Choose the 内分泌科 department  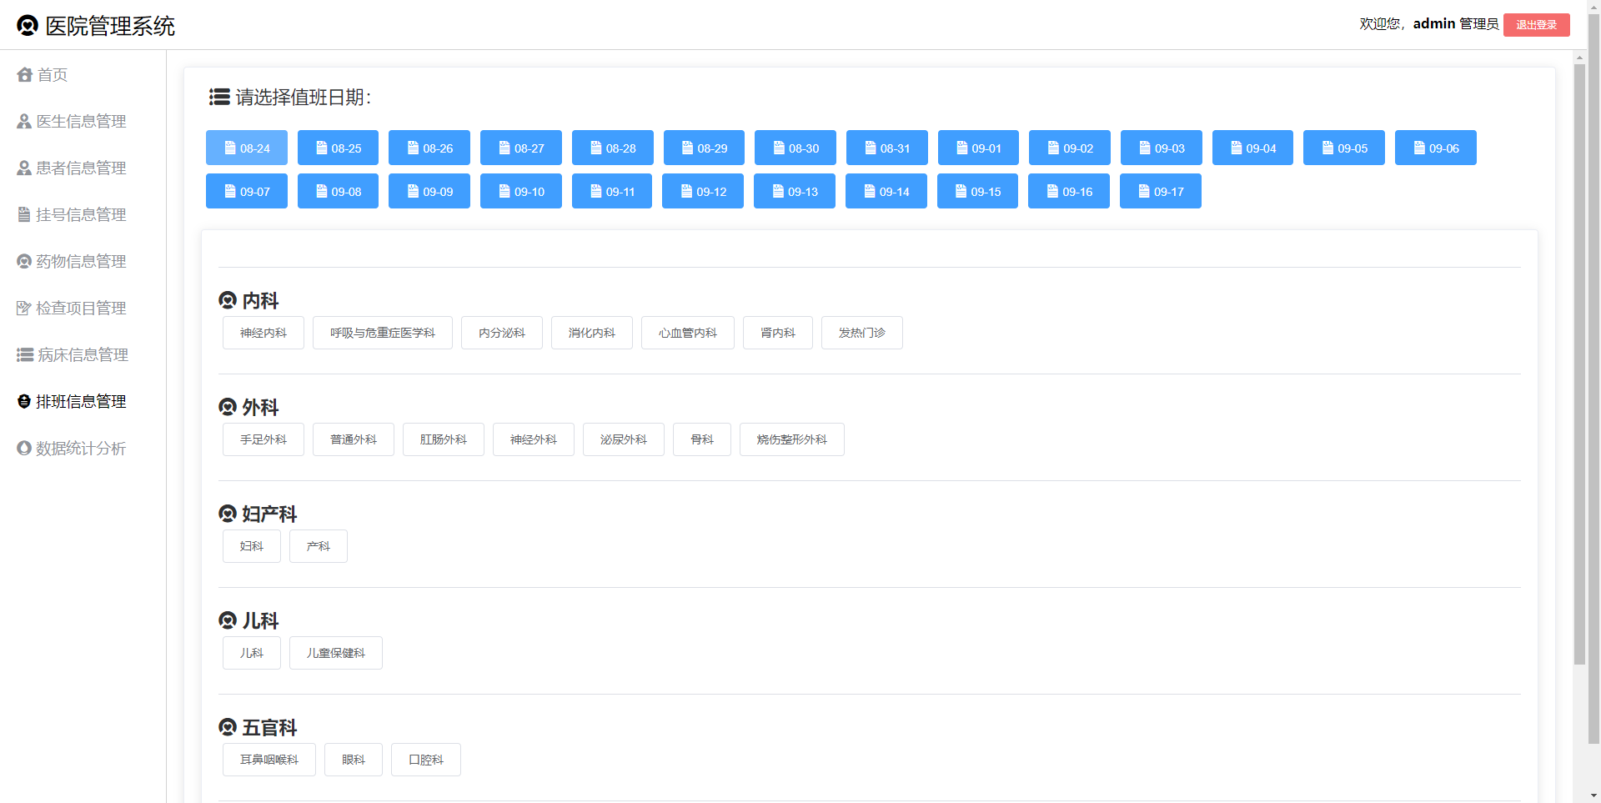tap(502, 333)
